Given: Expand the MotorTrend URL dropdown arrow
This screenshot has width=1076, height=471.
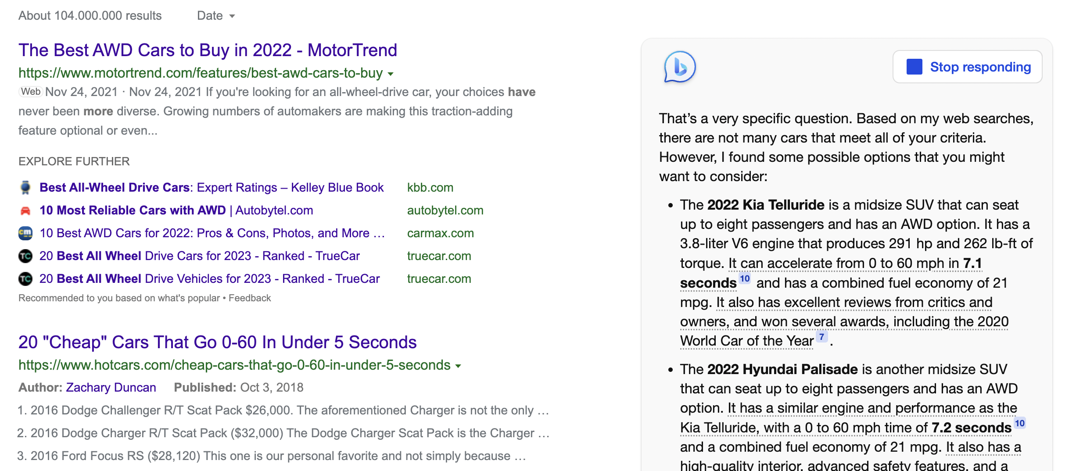Looking at the screenshot, I should [x=391, y=74].
